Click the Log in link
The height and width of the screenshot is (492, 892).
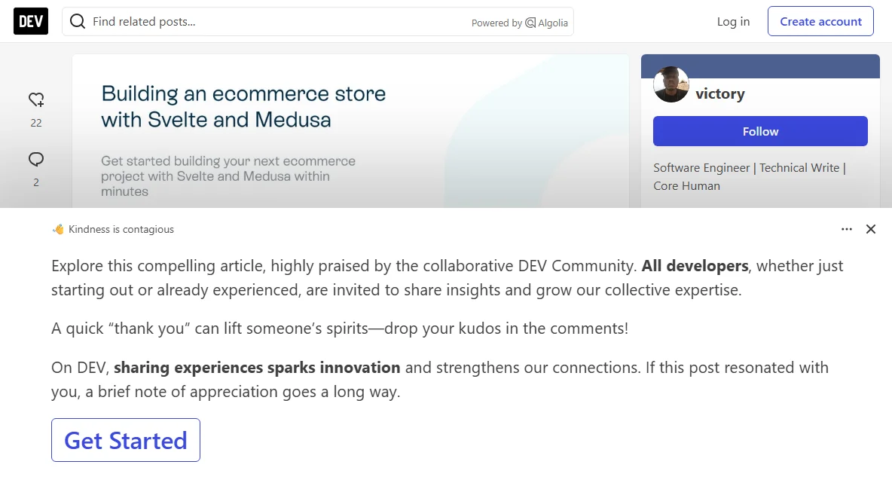733,22
